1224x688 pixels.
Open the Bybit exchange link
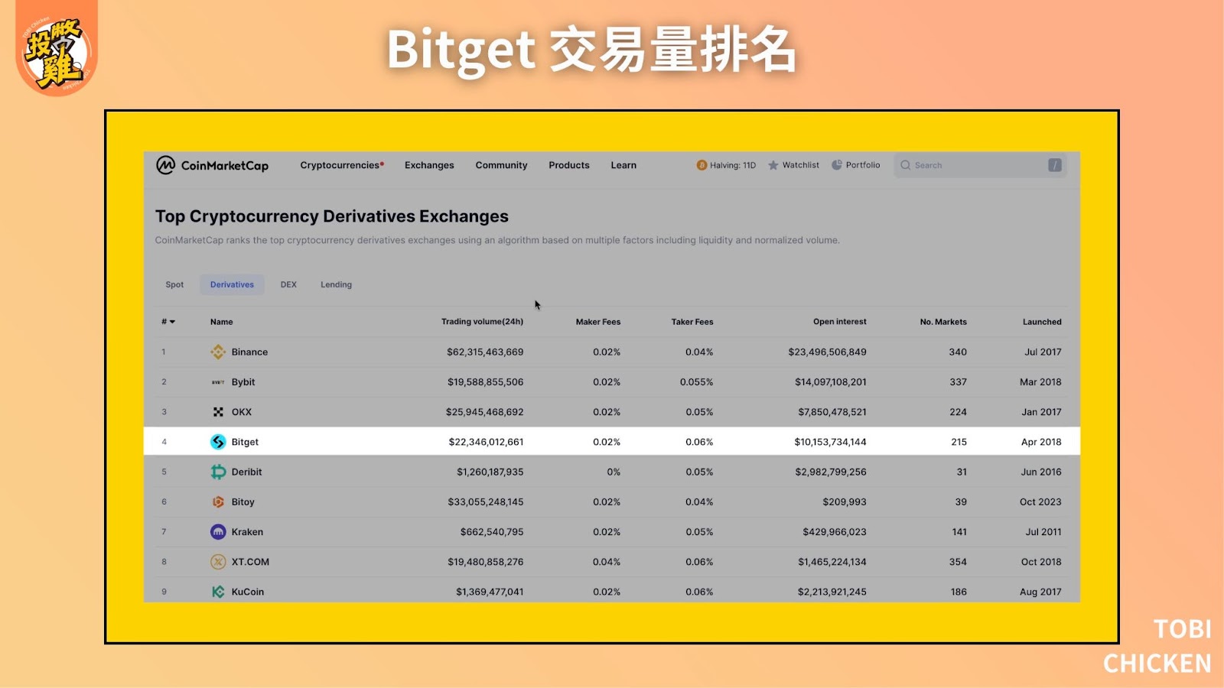click(243, 382)
